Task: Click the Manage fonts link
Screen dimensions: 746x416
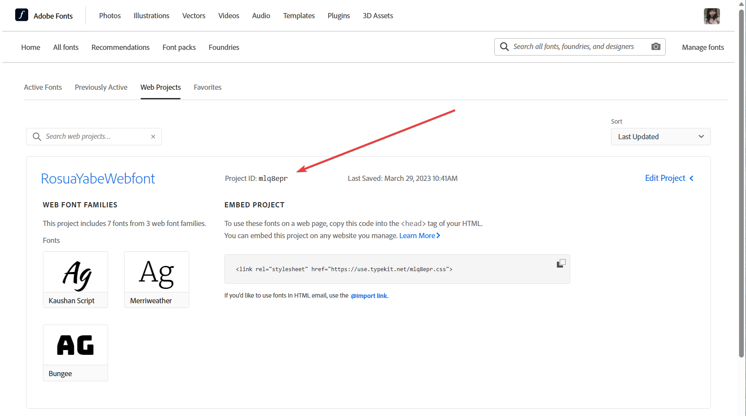Action: [x=703, y=47]
